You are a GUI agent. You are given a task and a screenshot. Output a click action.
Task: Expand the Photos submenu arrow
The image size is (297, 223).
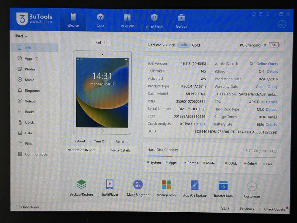pyautogui.click(x=54, y=69)
